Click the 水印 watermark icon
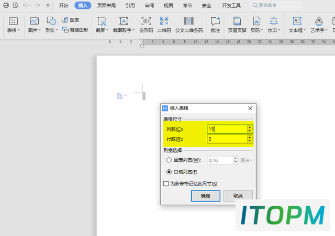335x236 pixels. click(274, 21)
